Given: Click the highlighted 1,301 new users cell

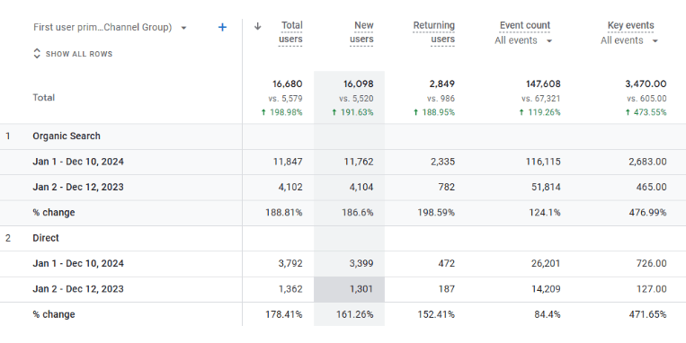Looking at the screenshot, I should click(x=349, y=289).
